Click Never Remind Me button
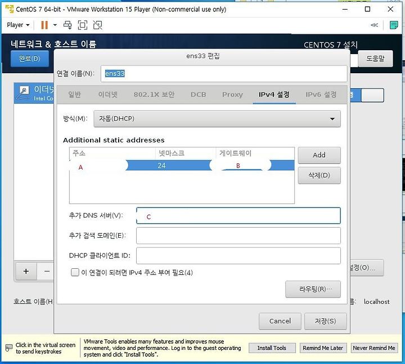Viewport: 405px width, 364px height. coord(374,348)
